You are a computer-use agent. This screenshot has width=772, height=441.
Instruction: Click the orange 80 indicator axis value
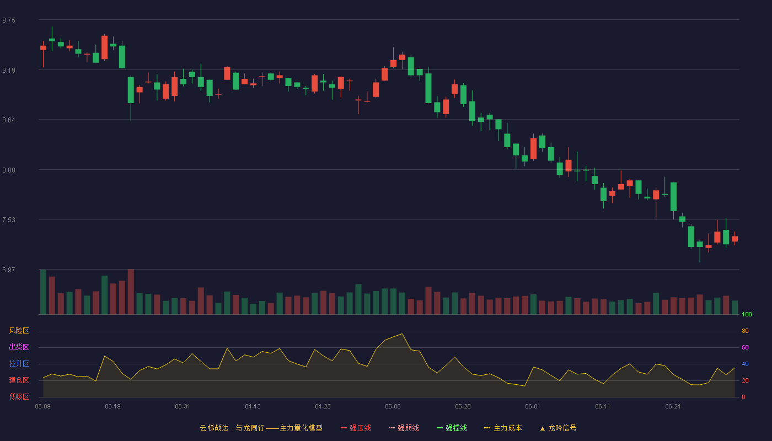tap(745, 331)
